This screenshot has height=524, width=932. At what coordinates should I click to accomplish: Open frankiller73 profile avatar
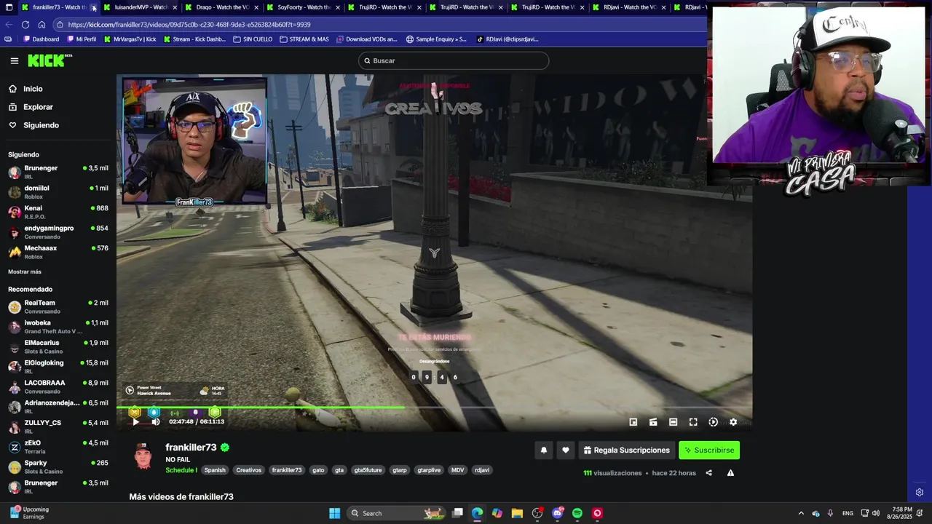coord(143,456)
